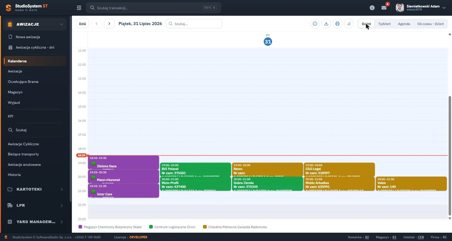Open the info icon in the top header

pos(372,8)
